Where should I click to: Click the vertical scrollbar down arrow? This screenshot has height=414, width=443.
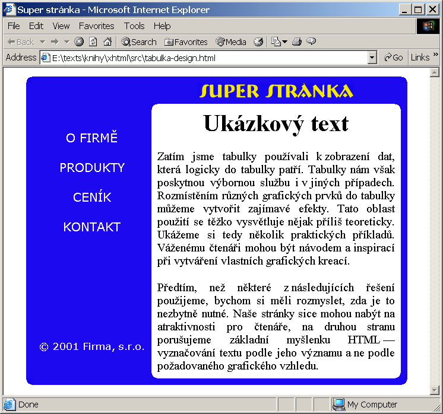point(434,390)
